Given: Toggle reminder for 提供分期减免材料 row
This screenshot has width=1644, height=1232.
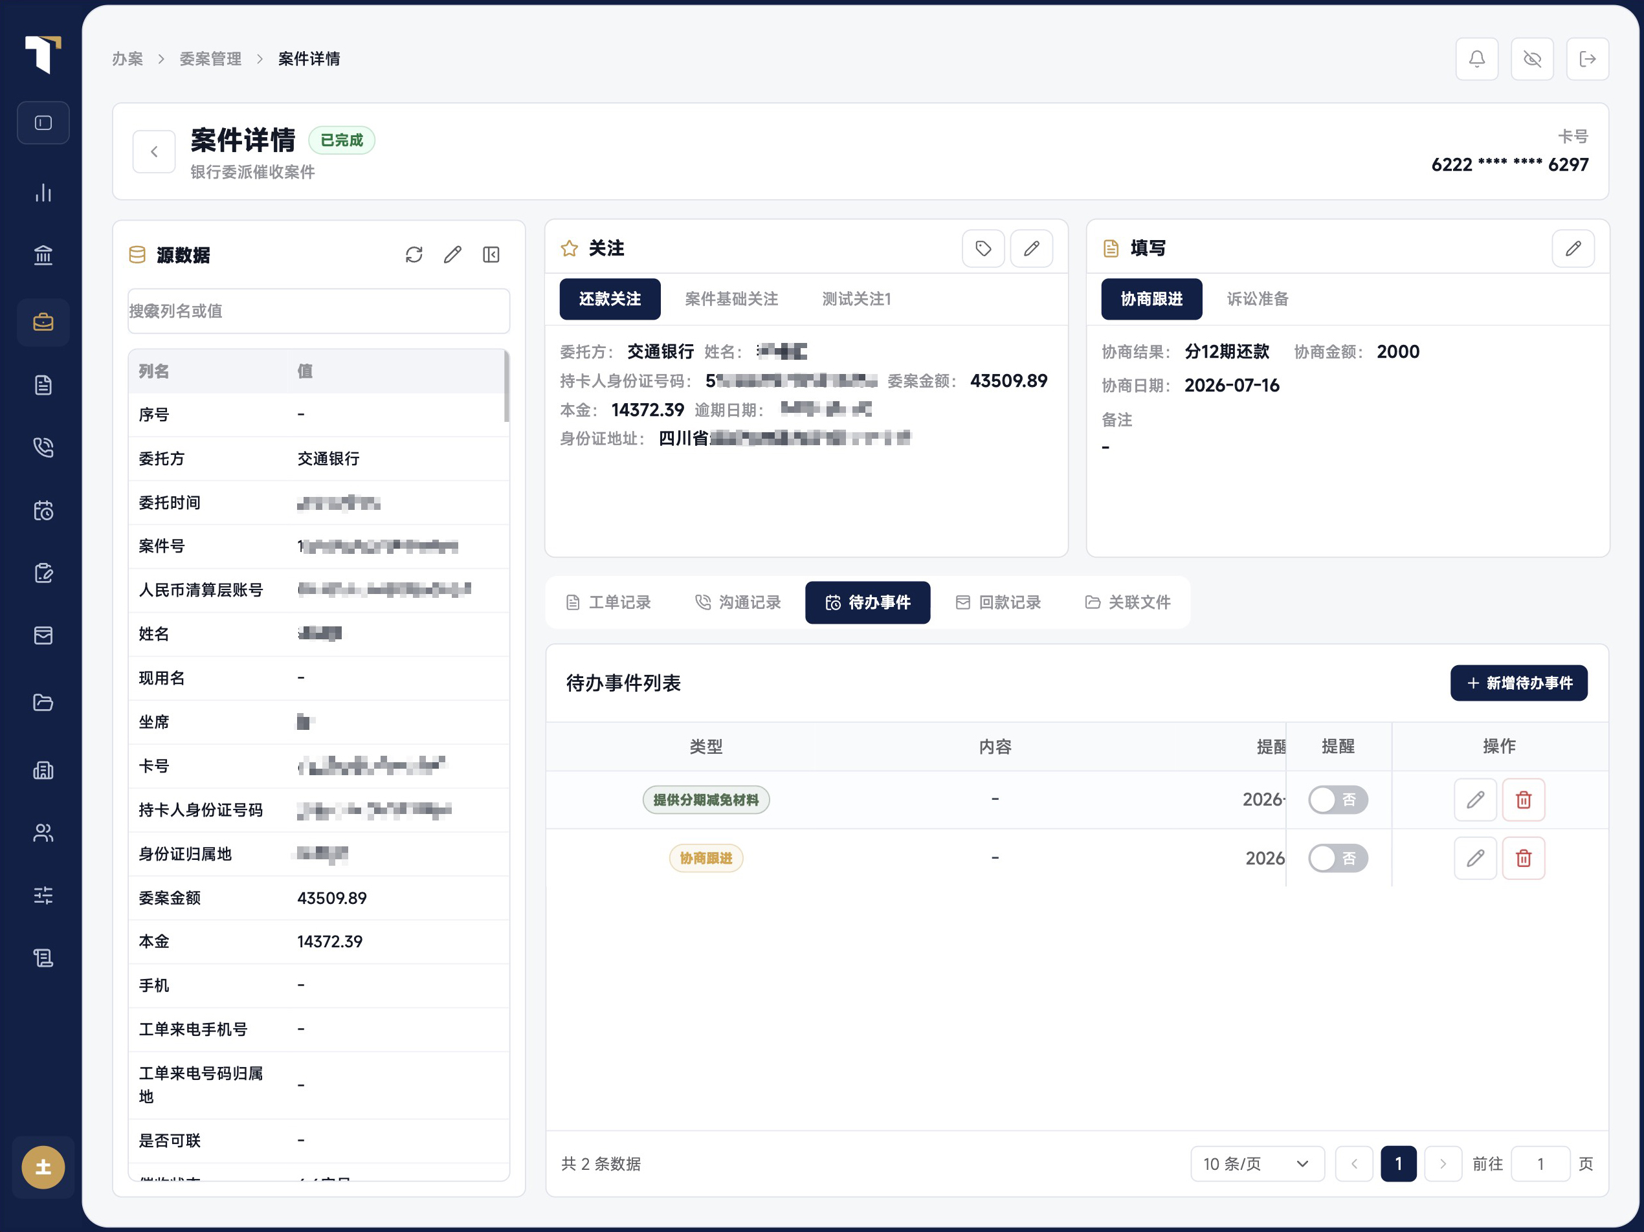Looking at the screenshot, I should pyautogui.click(x=1338, y=800).
